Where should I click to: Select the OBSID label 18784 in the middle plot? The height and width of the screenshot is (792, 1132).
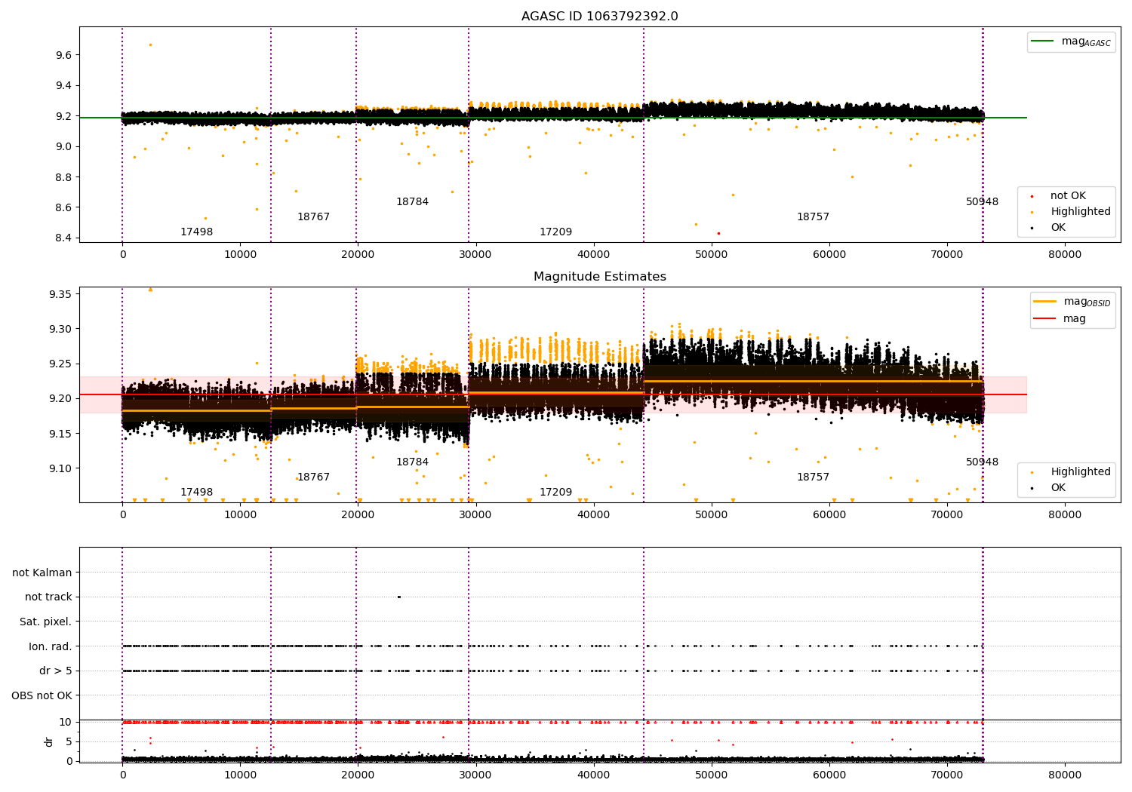coord(412,462)
